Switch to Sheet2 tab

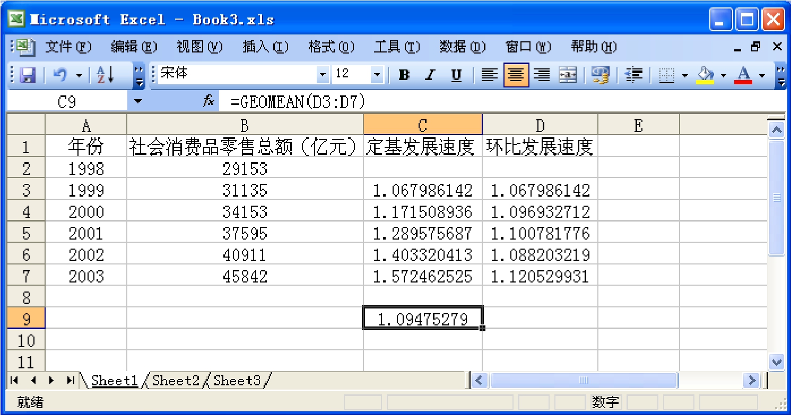[x=176, y=380]
